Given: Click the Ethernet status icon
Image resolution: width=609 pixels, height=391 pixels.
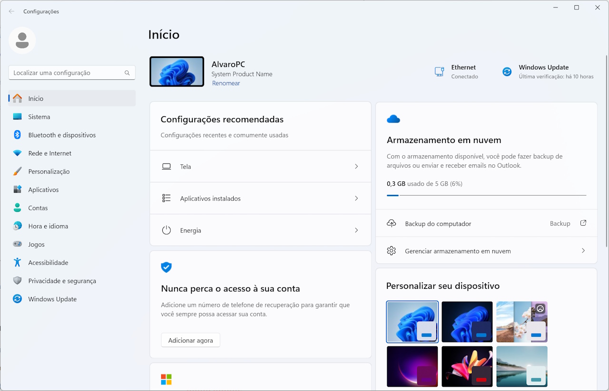Looking at the screenshot, I should click(x=439, y=72).
